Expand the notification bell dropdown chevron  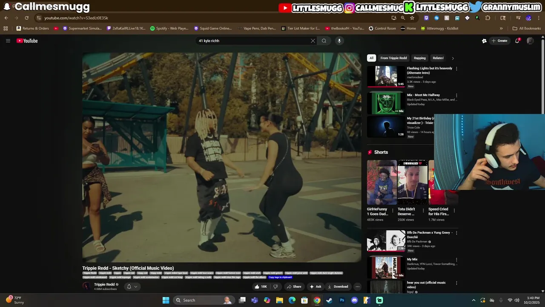(136, 287)
